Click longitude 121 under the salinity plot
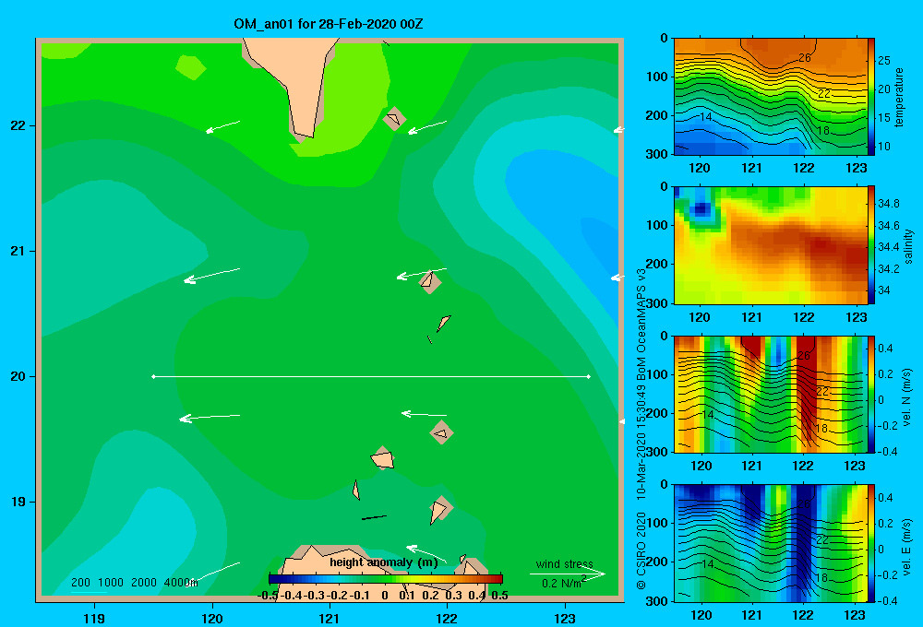Screen dimensions: 923x627 (x=751, y=317)
